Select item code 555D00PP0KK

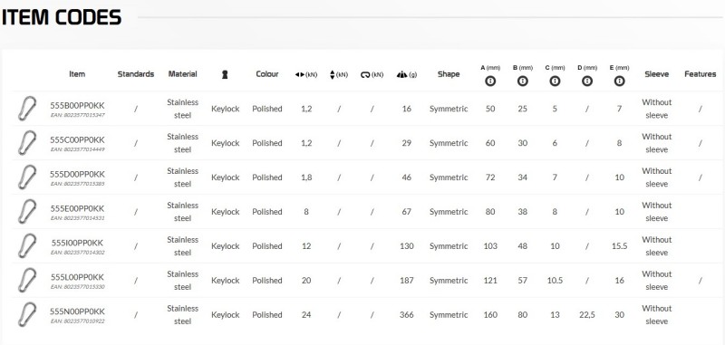[x=77, y=174]
